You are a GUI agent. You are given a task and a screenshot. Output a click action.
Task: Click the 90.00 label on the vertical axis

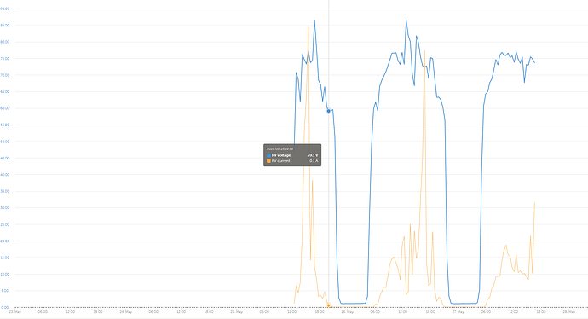(5, 9)
